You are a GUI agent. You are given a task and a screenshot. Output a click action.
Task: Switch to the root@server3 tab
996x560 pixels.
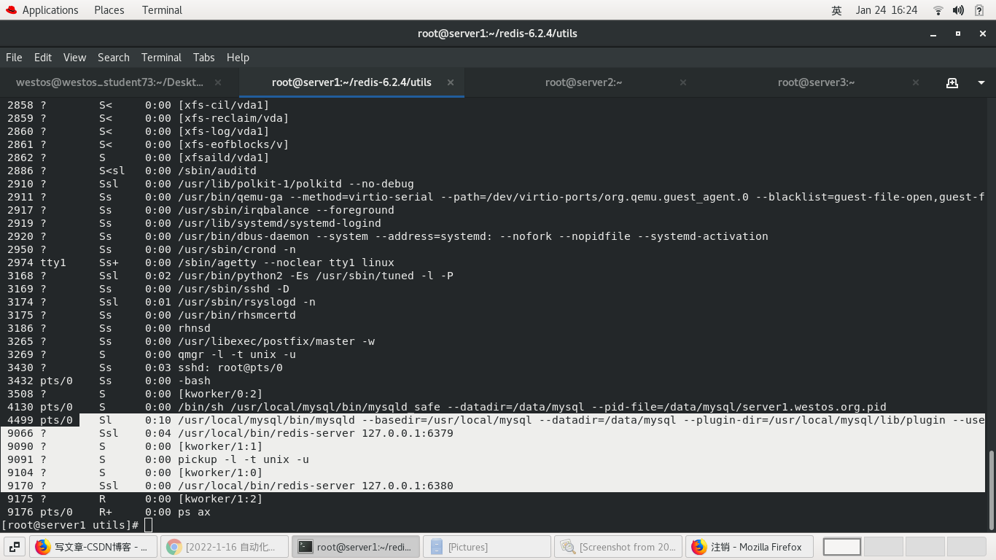pyautogui.click(x=816, y=82)
